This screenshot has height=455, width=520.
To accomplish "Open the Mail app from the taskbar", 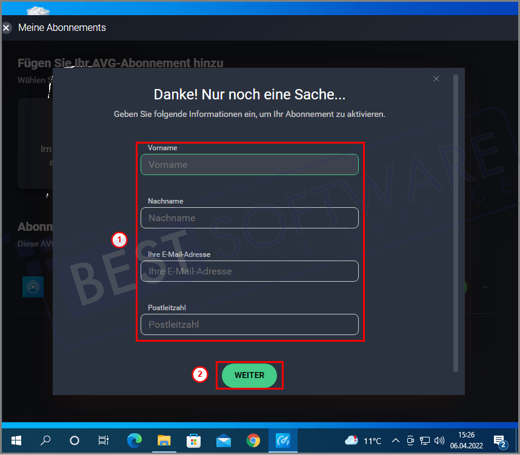I will point(223,440).
